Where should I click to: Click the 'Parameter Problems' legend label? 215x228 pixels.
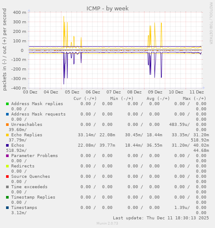tap(35, 156)
